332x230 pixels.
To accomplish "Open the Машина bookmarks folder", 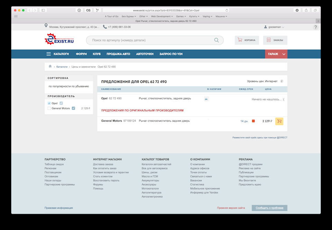I will 221,16.
